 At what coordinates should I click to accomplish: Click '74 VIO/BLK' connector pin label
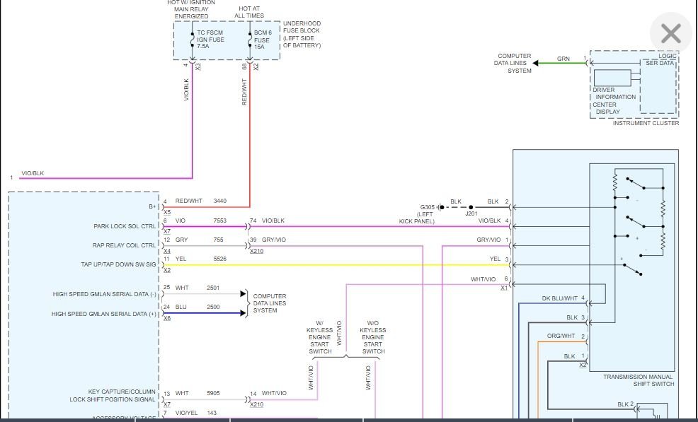[267, 221]
